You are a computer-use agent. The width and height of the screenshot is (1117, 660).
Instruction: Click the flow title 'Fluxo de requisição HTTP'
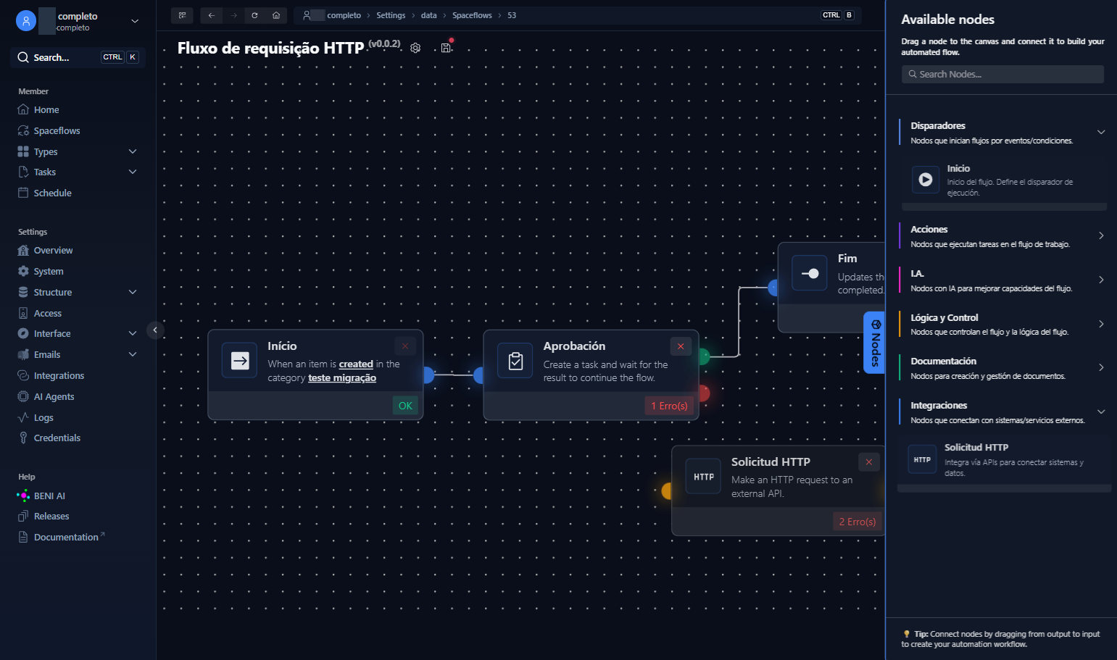[x=270, y=48]
